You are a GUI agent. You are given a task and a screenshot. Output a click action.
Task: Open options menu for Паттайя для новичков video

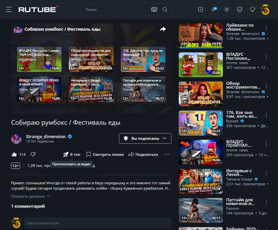point(266,202)
